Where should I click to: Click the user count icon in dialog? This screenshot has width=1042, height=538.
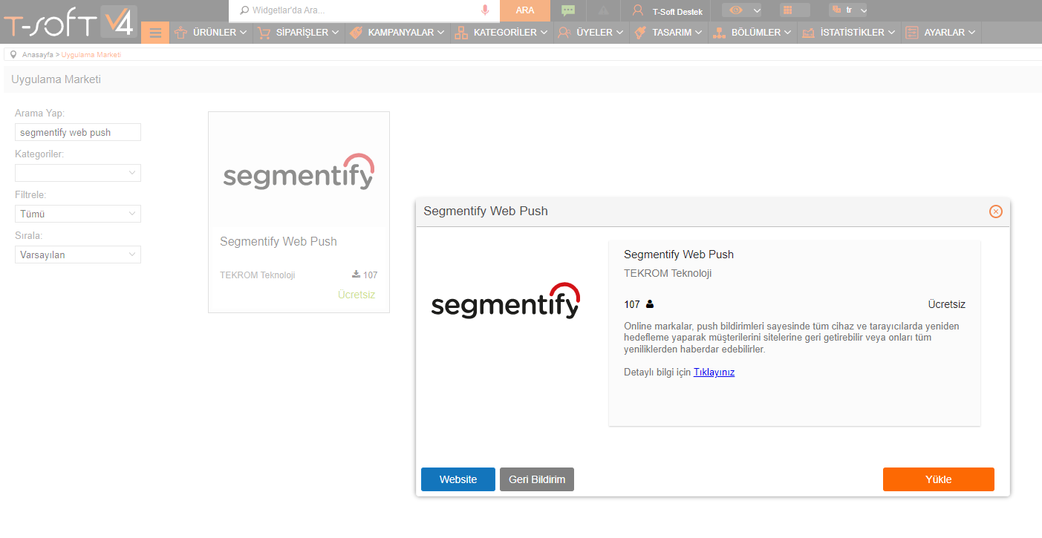pyautogui.click(x=650, y=304)
